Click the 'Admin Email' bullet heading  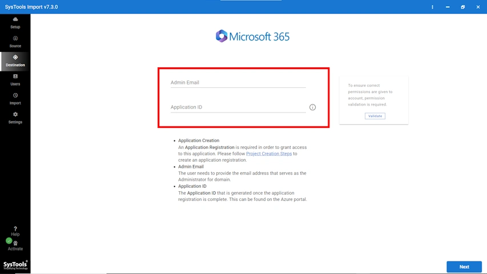[191, 167]
